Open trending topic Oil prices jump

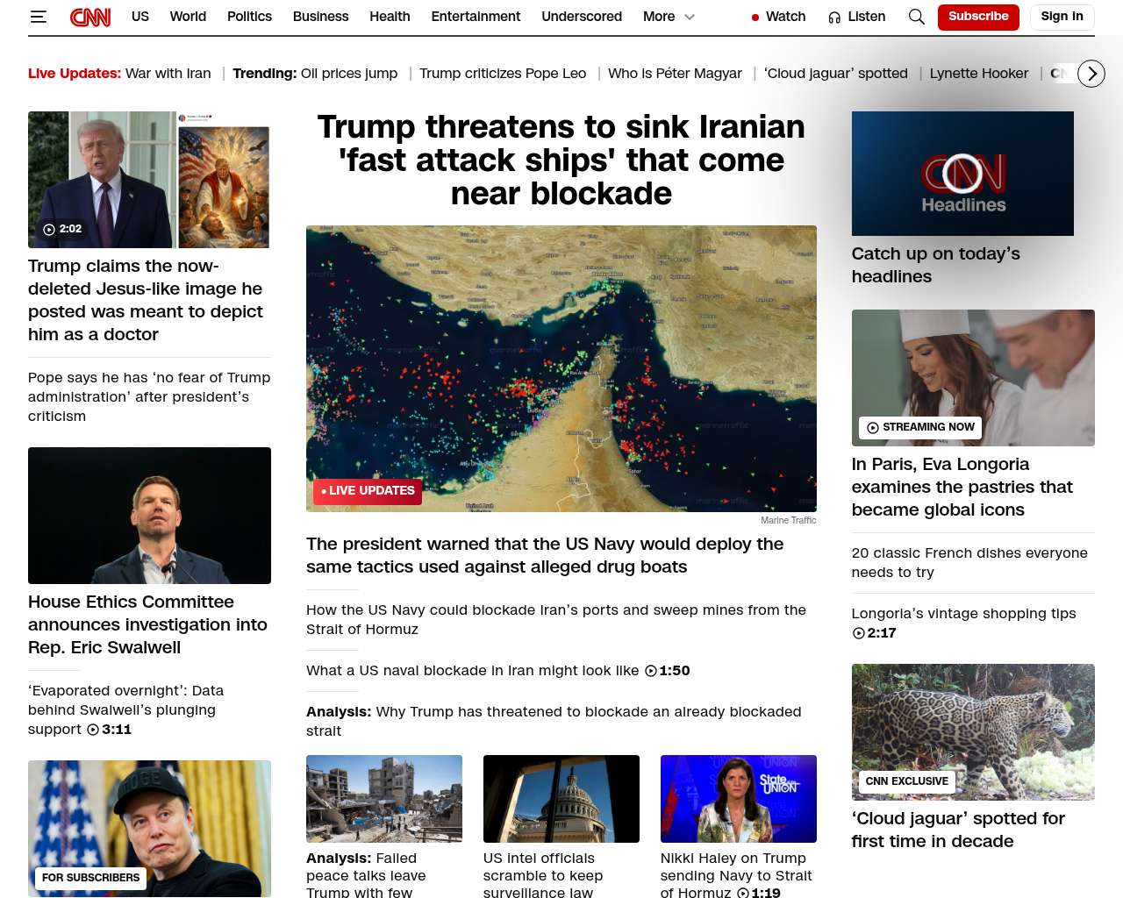point(349,74)
